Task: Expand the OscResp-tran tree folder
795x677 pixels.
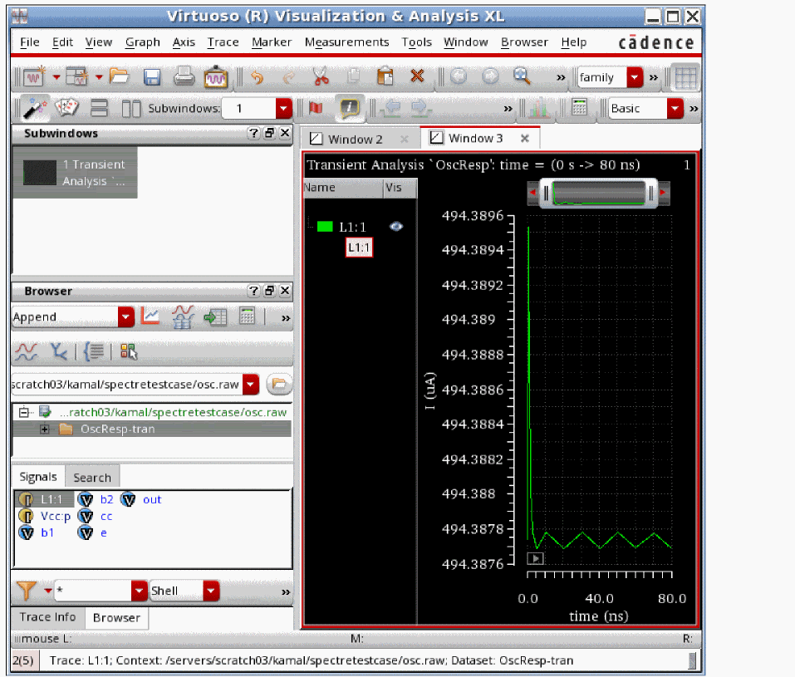Action: coord(45,429)
